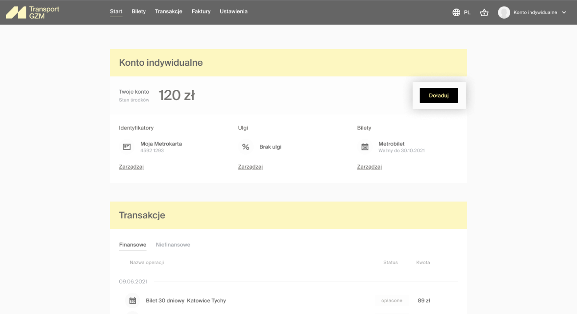577x314 pixels.
Task: Open the Faktury page
Action: tap(201, 12)
